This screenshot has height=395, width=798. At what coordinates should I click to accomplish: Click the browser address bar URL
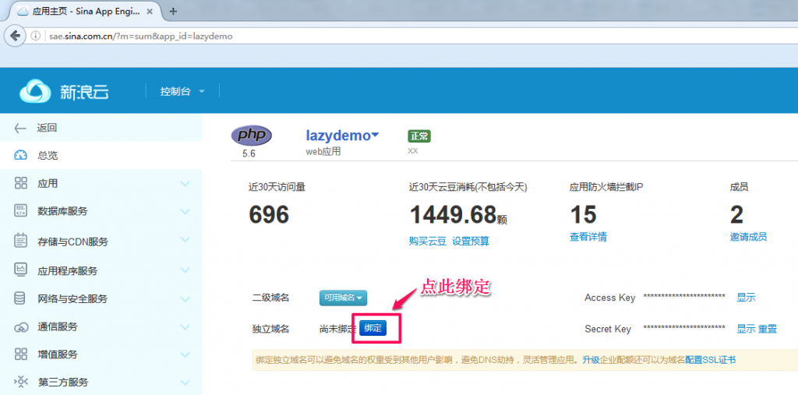coord(140,36)
